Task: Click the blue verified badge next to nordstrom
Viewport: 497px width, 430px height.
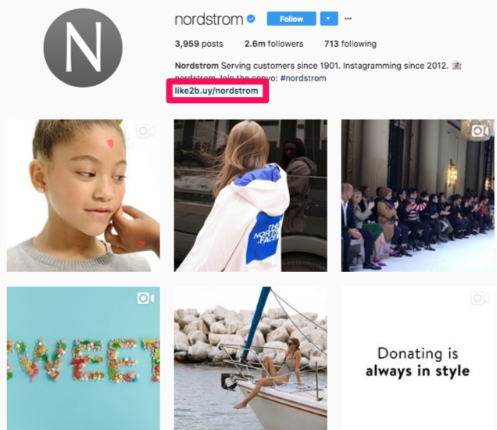Action: (x=251, y=19)
